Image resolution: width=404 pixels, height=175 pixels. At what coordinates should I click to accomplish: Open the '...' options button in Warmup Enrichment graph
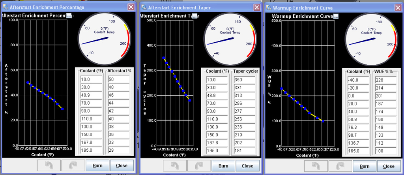[336, 16]
